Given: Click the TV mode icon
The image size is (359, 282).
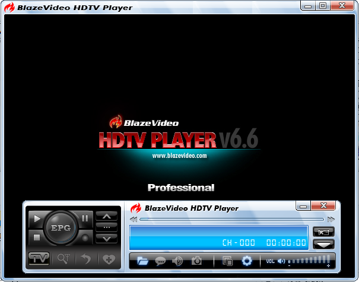Looking at the screenshot, I should [39, 259].
